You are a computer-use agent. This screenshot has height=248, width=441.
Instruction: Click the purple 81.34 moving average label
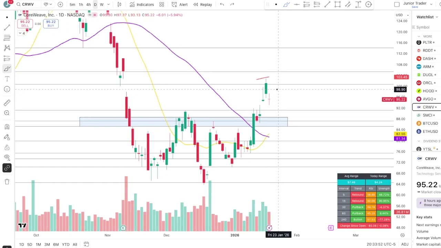pos(400,138)
